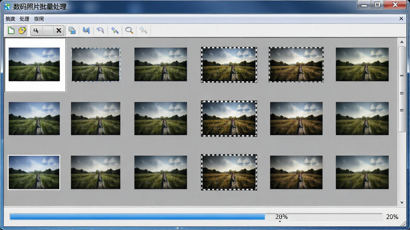Select the third thumbnail in the top row

[x=161, y=64]
